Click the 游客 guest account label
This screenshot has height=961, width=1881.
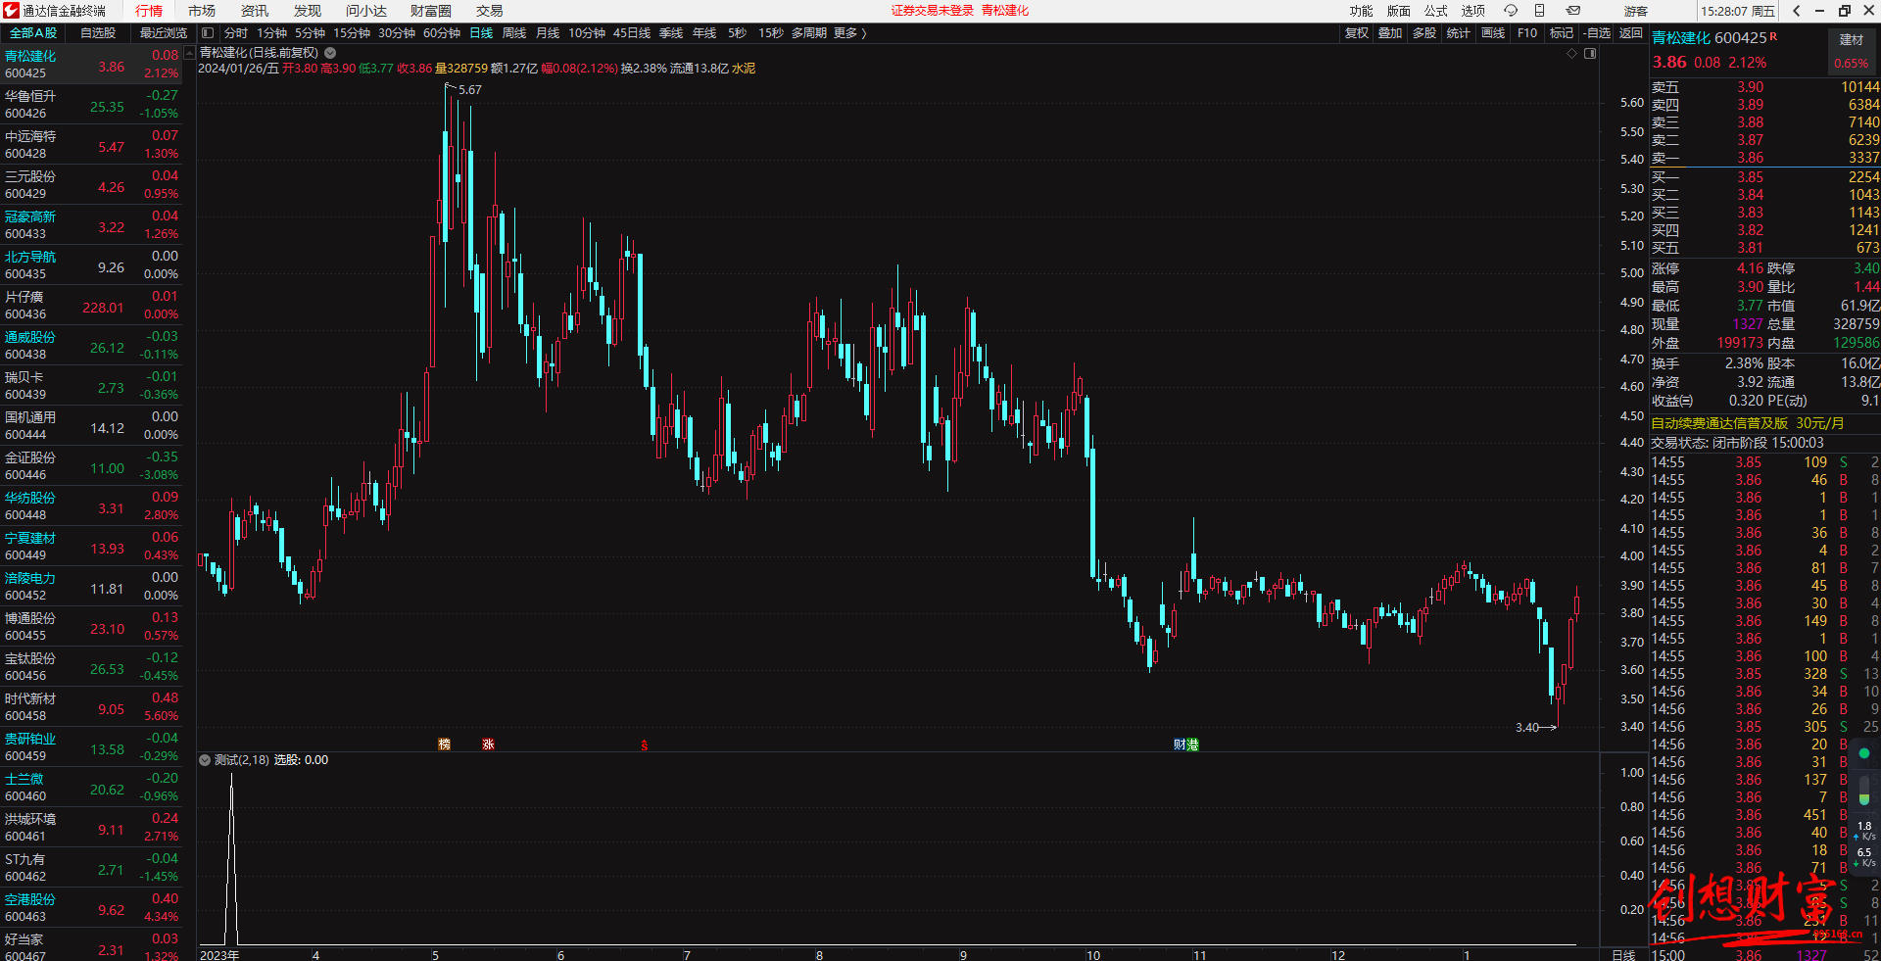1635,11
